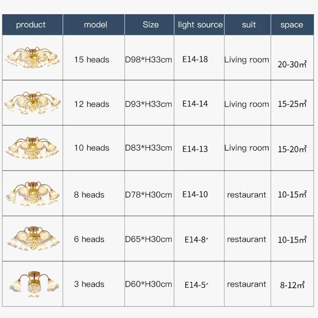Select the 12 heads chandelier picture

(x=32, y=103)
